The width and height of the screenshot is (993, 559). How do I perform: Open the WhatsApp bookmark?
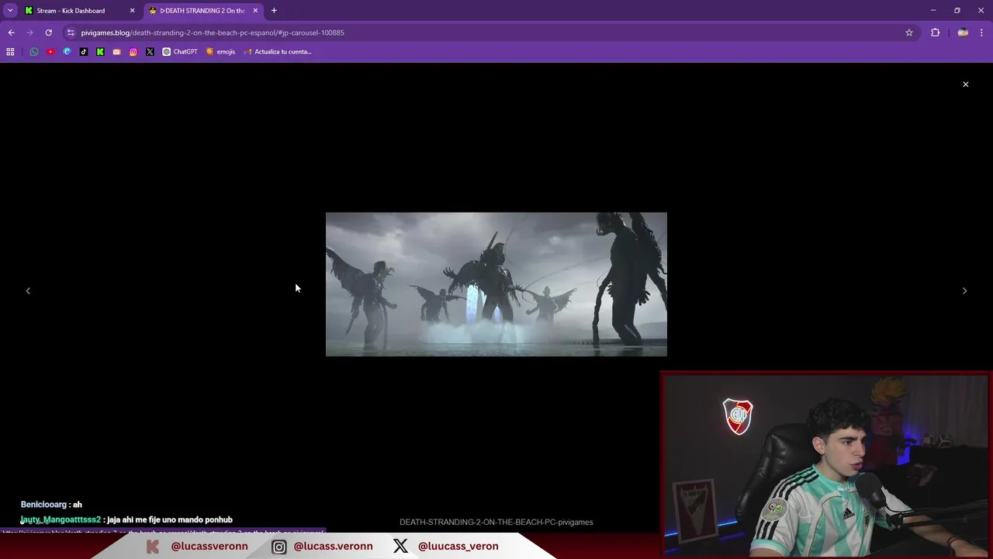tap(34, 51)
